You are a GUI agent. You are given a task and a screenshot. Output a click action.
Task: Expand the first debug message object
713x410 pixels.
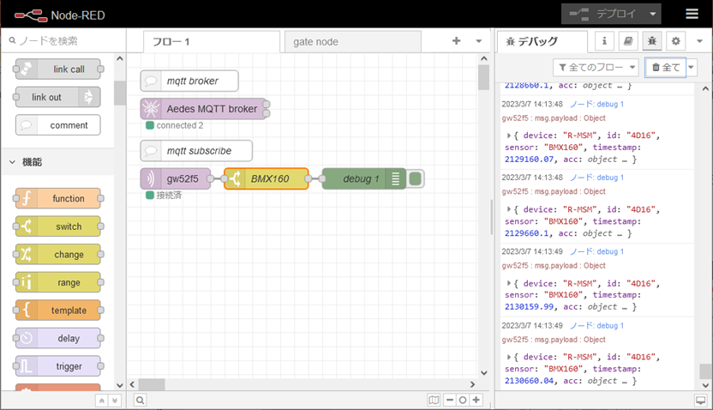[x=510, y=136]
